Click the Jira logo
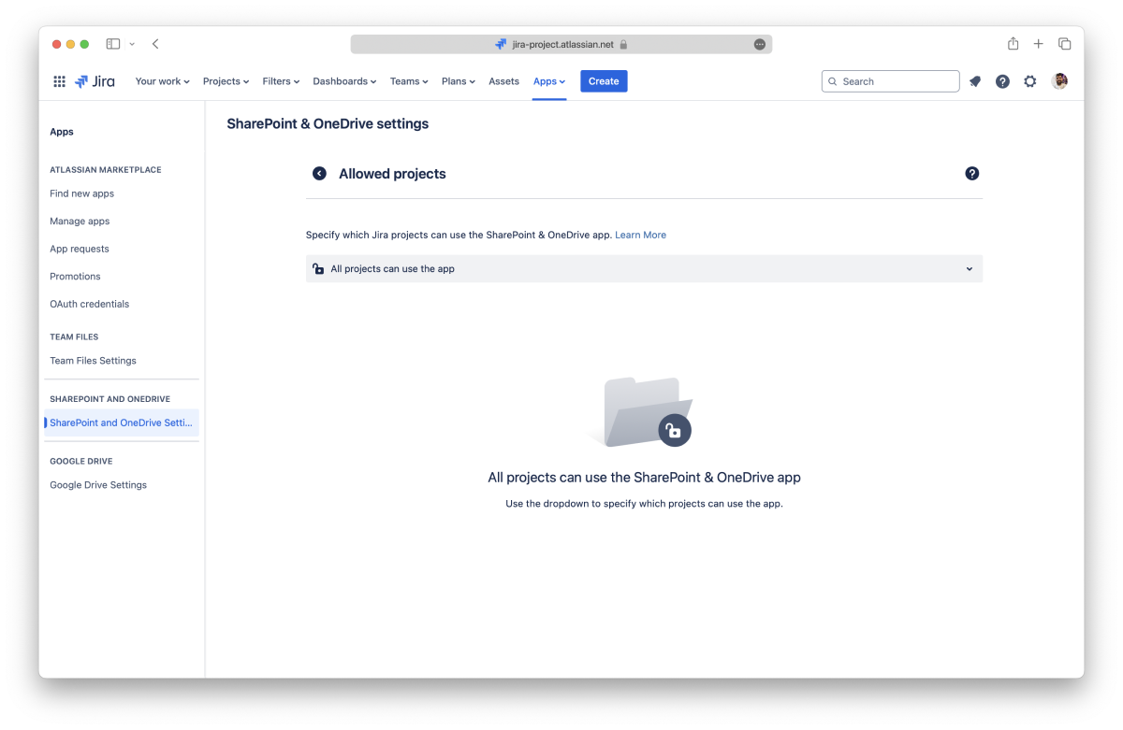This screenshot has width=1123, height=730. click(x=95, y=81)
